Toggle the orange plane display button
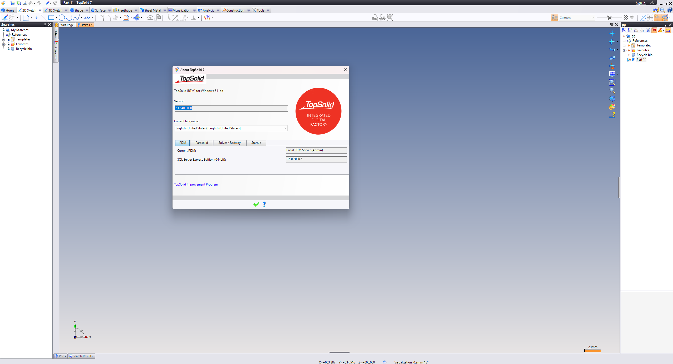673x364 pixels. click(x=665, y=18)
